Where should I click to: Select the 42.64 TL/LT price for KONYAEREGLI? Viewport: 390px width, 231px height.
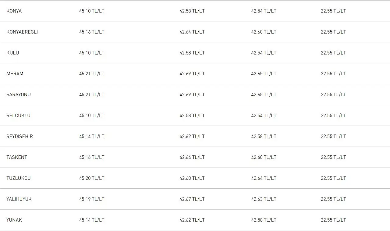pyautogui.click(x=192, y=32)
